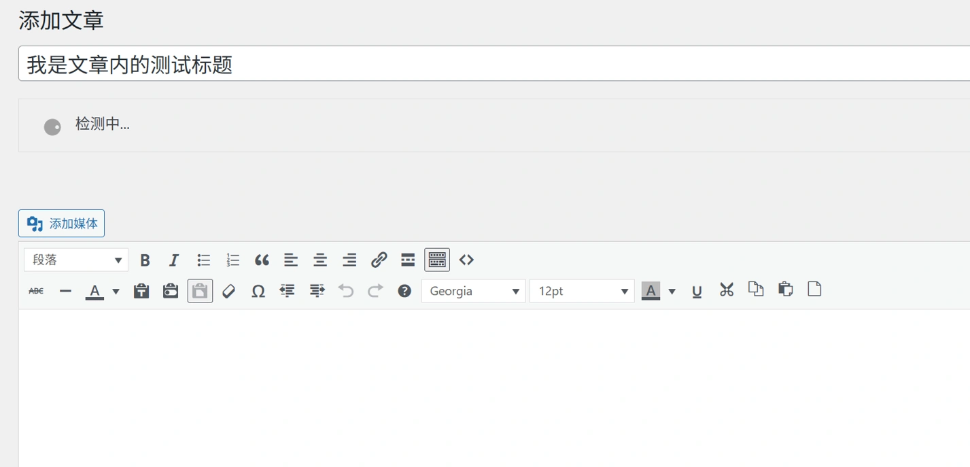This screenshot has width=970, height=467.
Task: Copy selection with the two-pages icon
Action: 756,289
